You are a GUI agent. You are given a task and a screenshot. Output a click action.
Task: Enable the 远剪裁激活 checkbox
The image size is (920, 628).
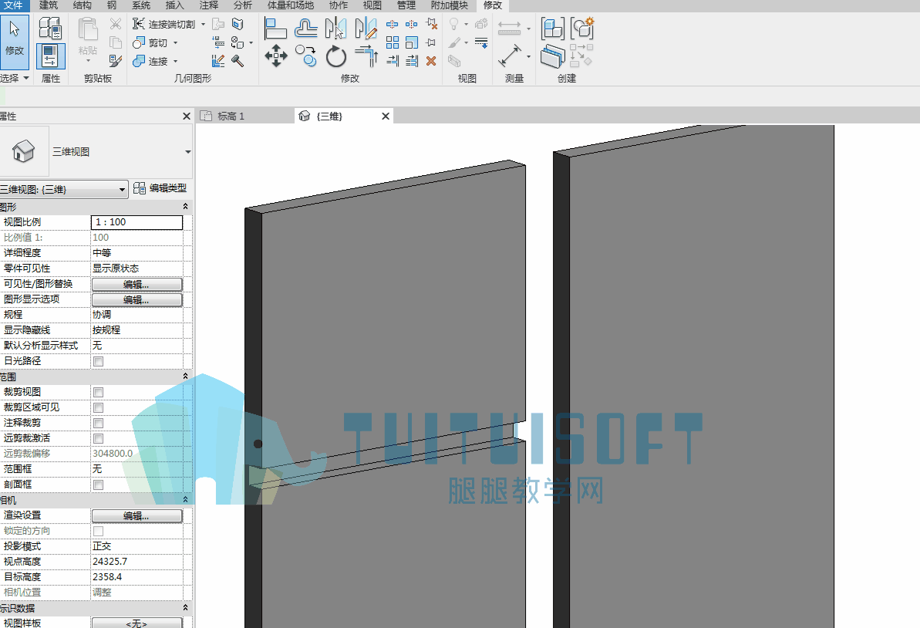pos(98,438)
